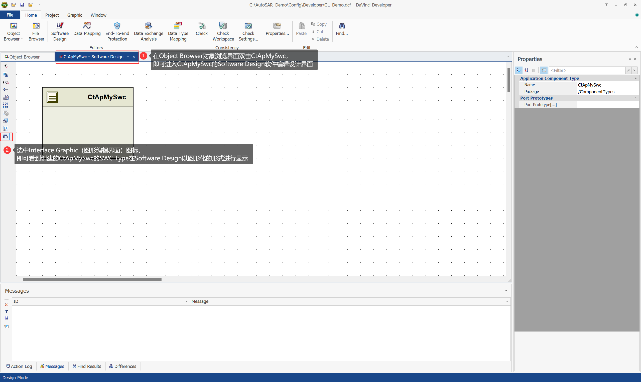This screenshot has width=641, height=382.
Task: Switch to the Find Results tab
Action: coord(87,366)
